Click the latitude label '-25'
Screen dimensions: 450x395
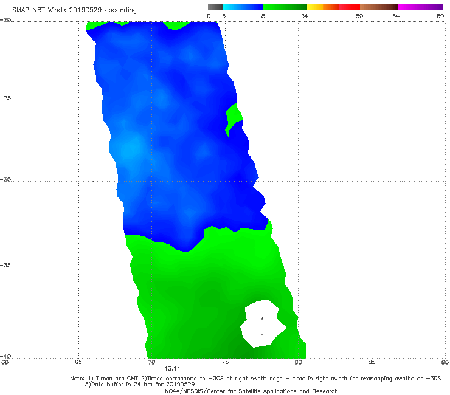pos(5,98)
